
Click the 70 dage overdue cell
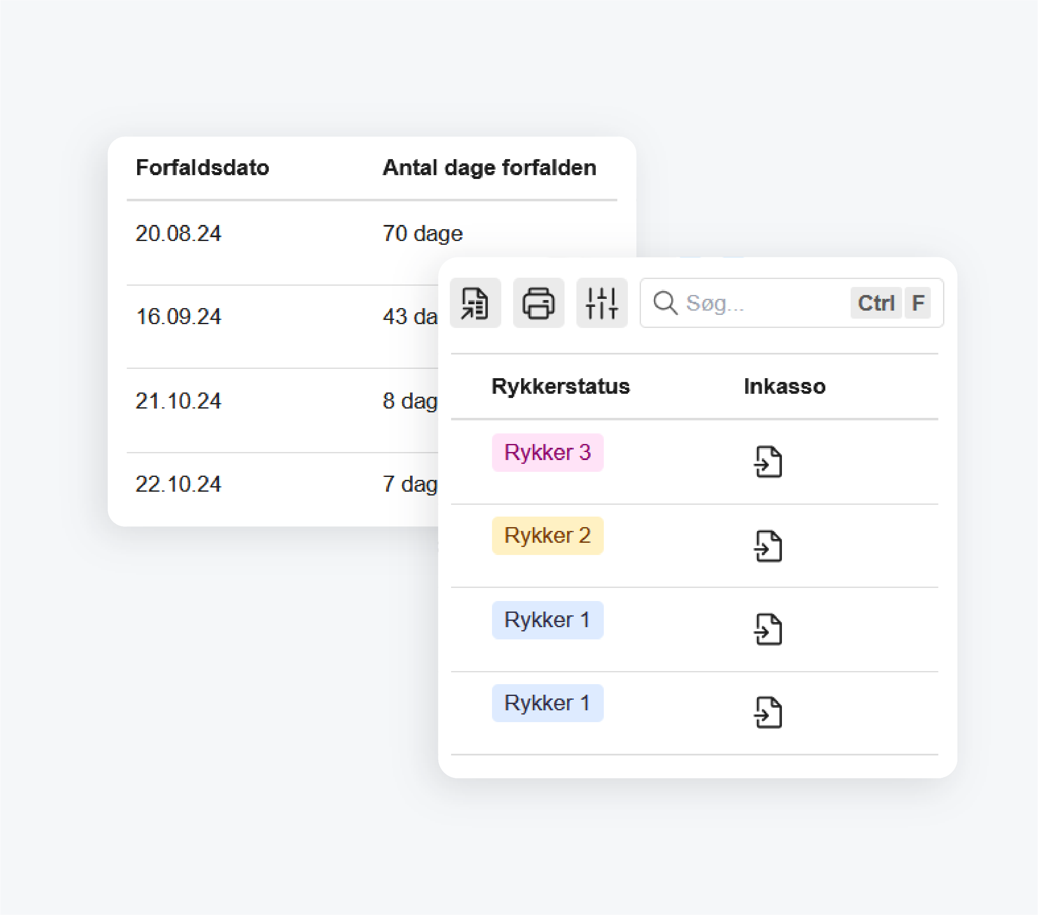click(422, 234)
